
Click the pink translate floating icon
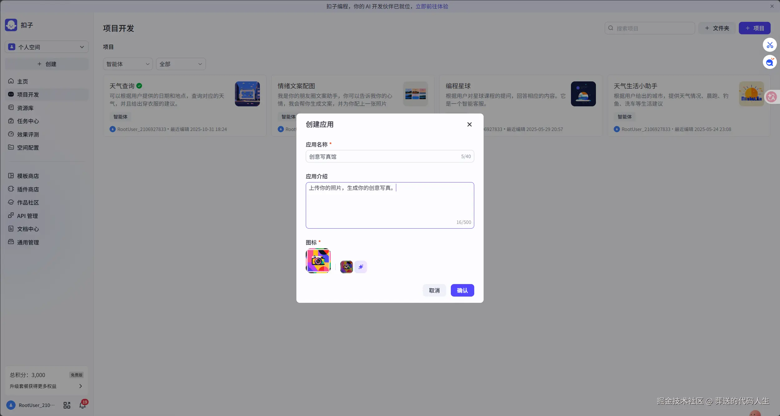(772, 97)
